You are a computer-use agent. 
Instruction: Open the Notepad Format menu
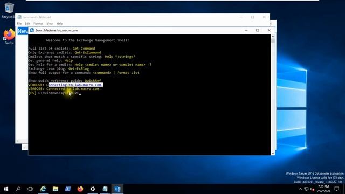click(x=38, y=24)
